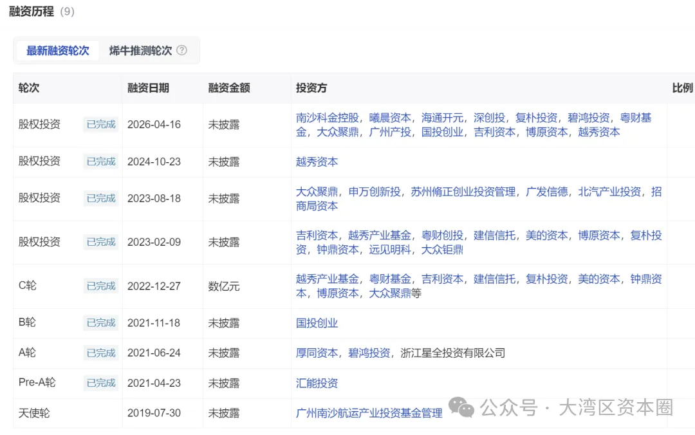The width and height of the screenshot is (695, 435).
Task: Open 苏州脩正创业投资管理 investor link
Action: tap(463, 192)
